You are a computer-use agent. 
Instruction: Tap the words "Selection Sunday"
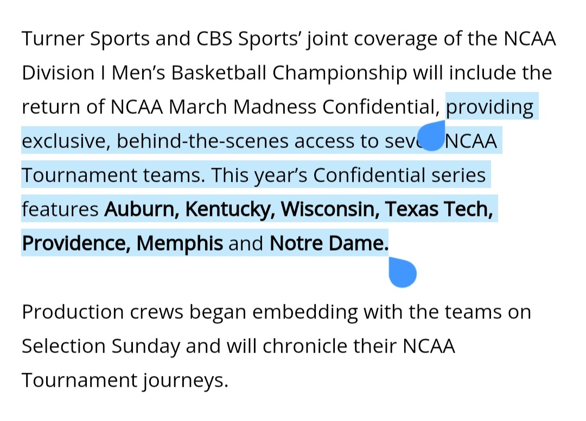[x=101, y=346]
